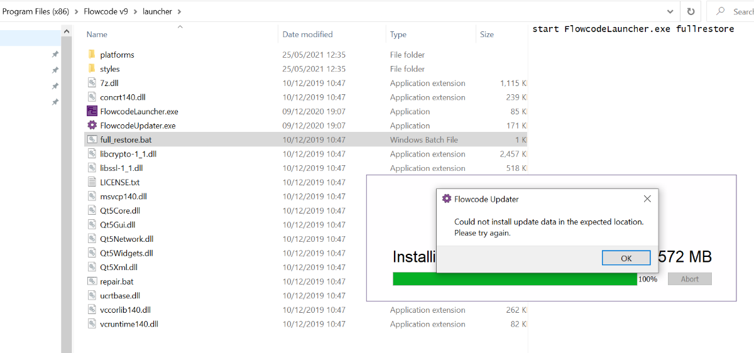Click the Explorer refresh button

(691, 11)
